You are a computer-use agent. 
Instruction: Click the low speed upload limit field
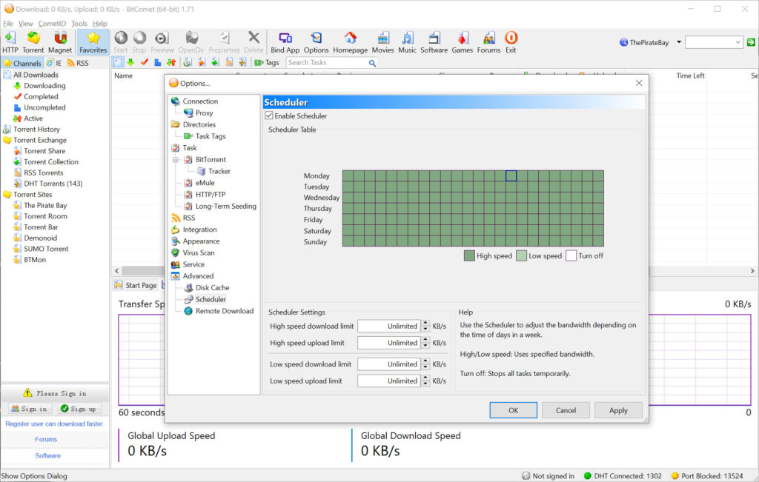click(x=388, y=381)
